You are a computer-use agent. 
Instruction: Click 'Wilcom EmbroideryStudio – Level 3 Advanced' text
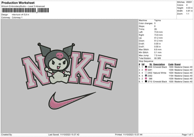pos(23,6)
